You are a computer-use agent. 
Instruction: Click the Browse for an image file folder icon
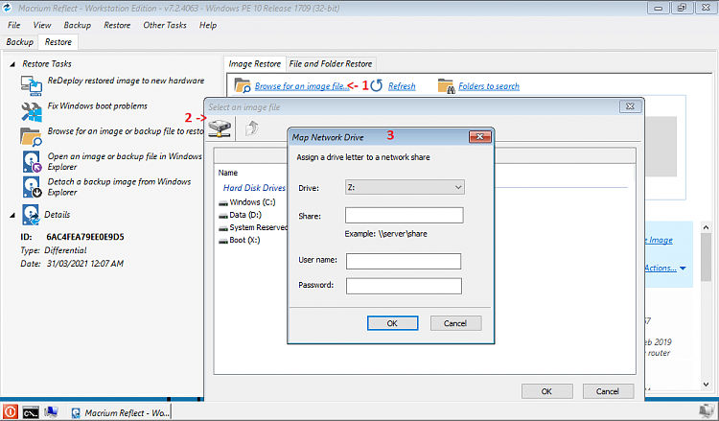(x=243, y=85)
